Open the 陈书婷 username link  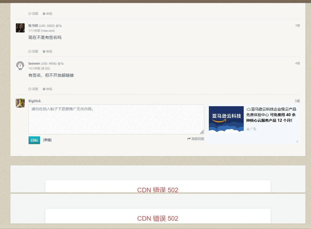pyautogui.click(x=33, y=26)
